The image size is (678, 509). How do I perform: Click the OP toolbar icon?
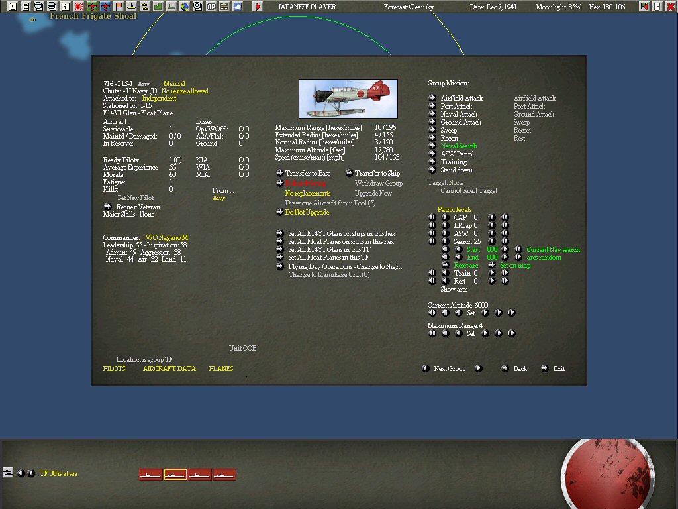211,7
